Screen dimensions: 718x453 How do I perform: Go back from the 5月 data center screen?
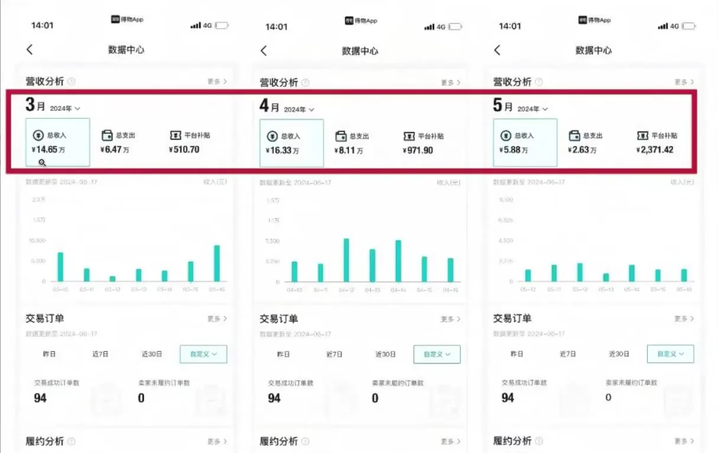click(497, 50)
